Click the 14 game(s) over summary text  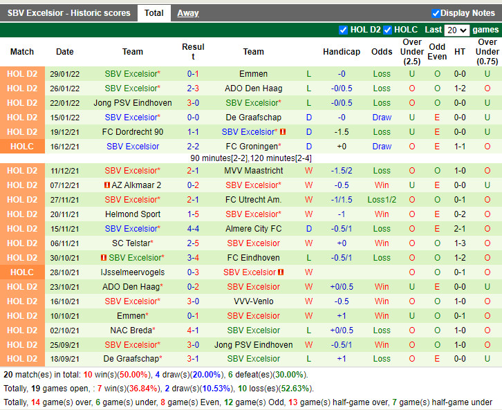click(62, 402)
